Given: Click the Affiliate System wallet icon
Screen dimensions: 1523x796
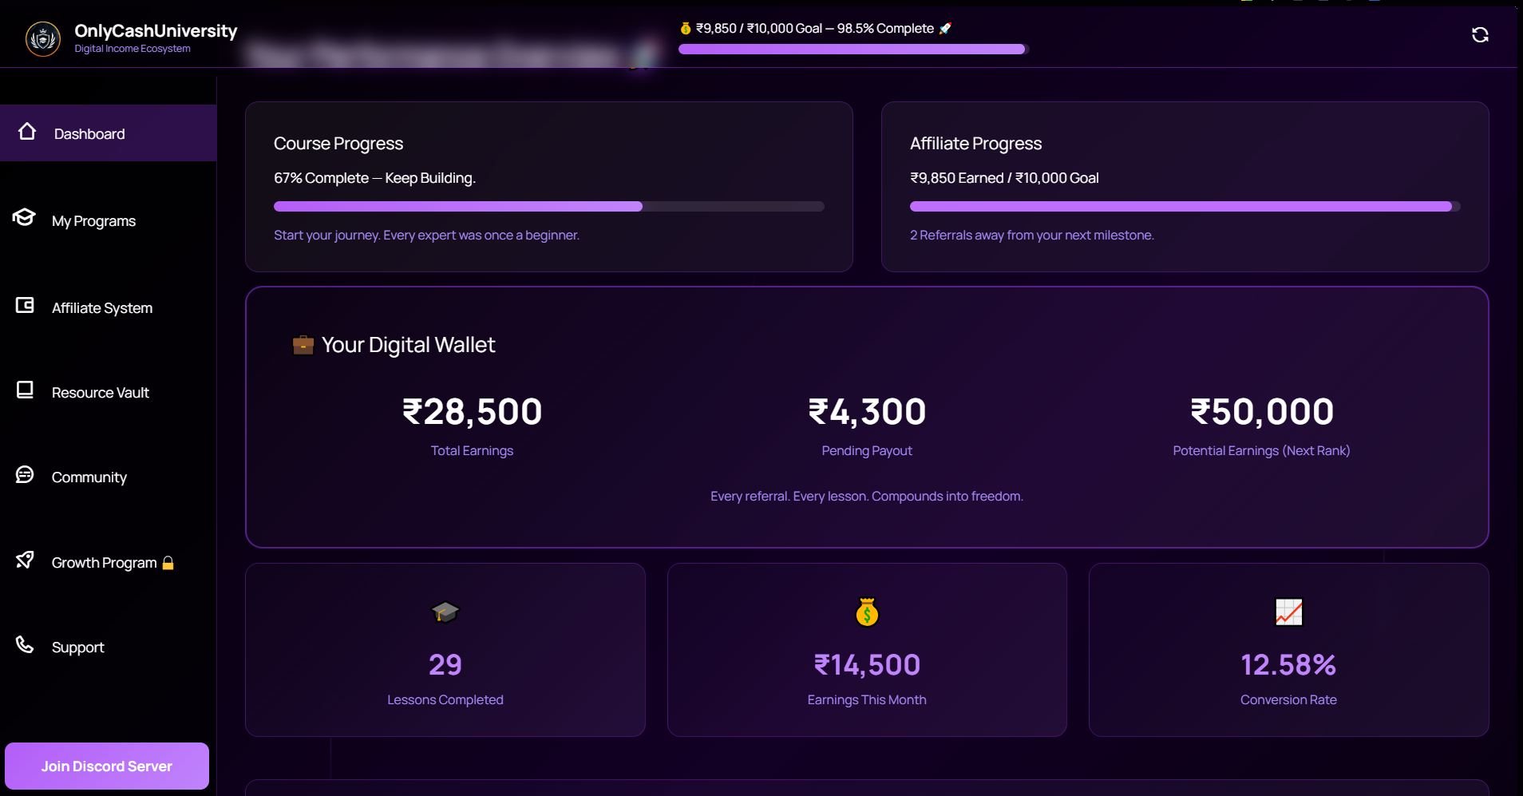Looking at the screenshot, I should coord(25,306).
